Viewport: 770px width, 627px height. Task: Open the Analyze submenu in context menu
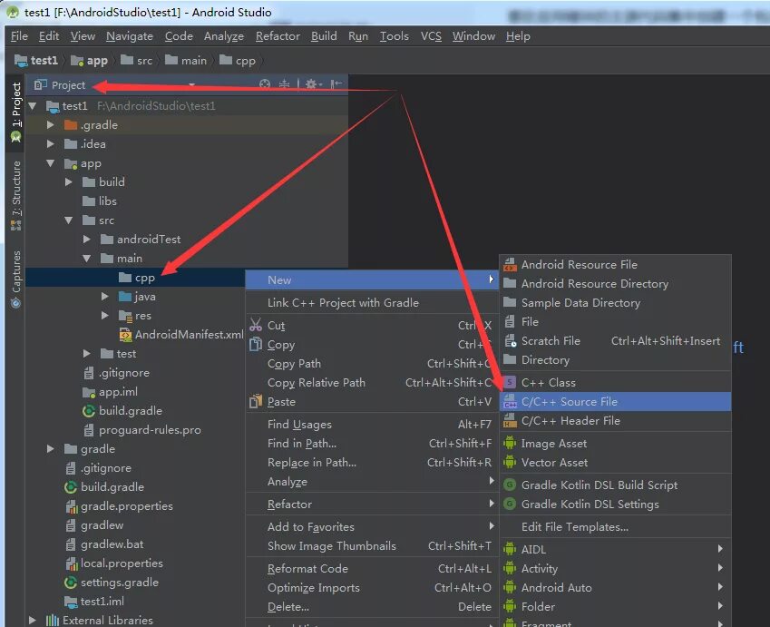[x=372, y=482]
